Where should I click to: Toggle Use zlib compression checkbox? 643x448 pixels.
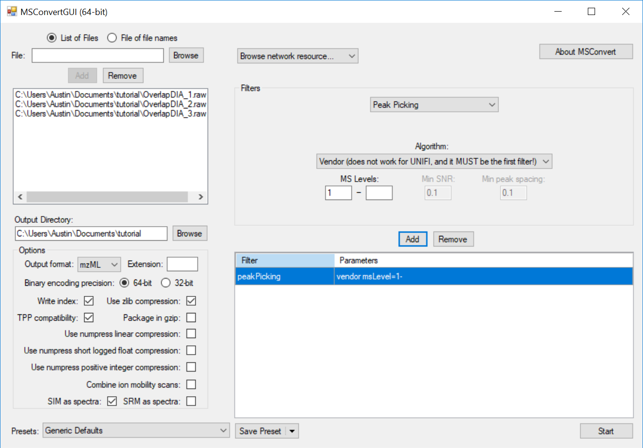[x=191, y=301]
